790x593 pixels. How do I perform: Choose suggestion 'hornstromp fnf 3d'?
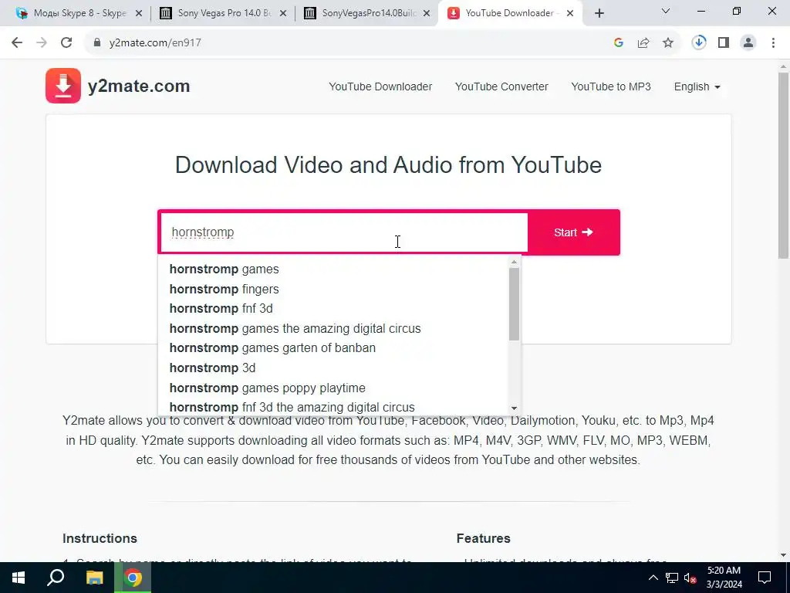coord(334,309)
